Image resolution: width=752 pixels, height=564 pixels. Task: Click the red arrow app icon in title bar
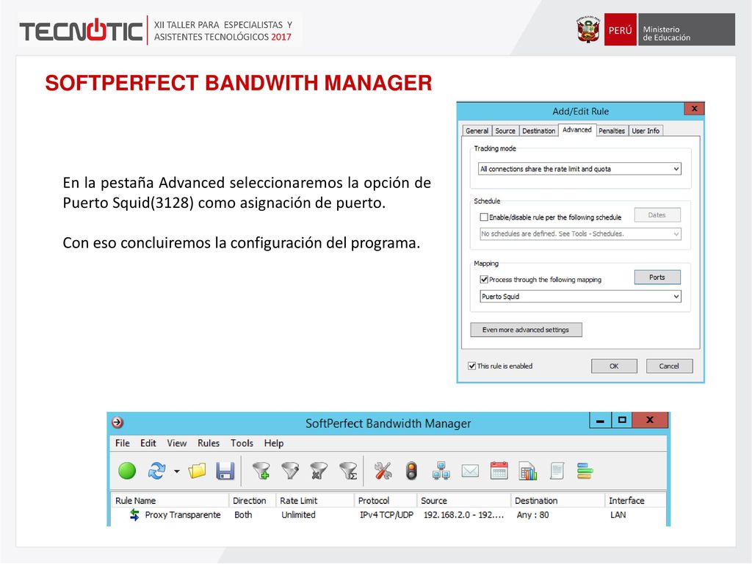[x=117, y=422]
